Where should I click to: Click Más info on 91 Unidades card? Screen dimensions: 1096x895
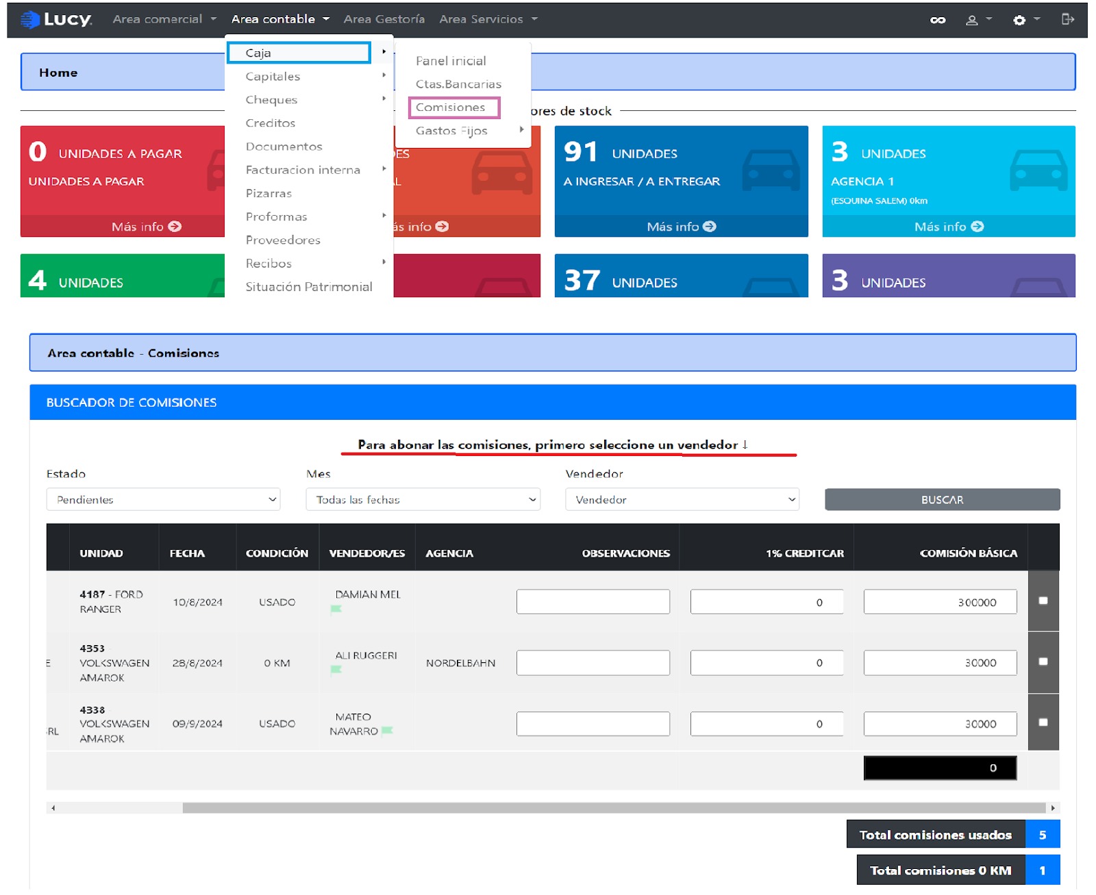[681, 226]
